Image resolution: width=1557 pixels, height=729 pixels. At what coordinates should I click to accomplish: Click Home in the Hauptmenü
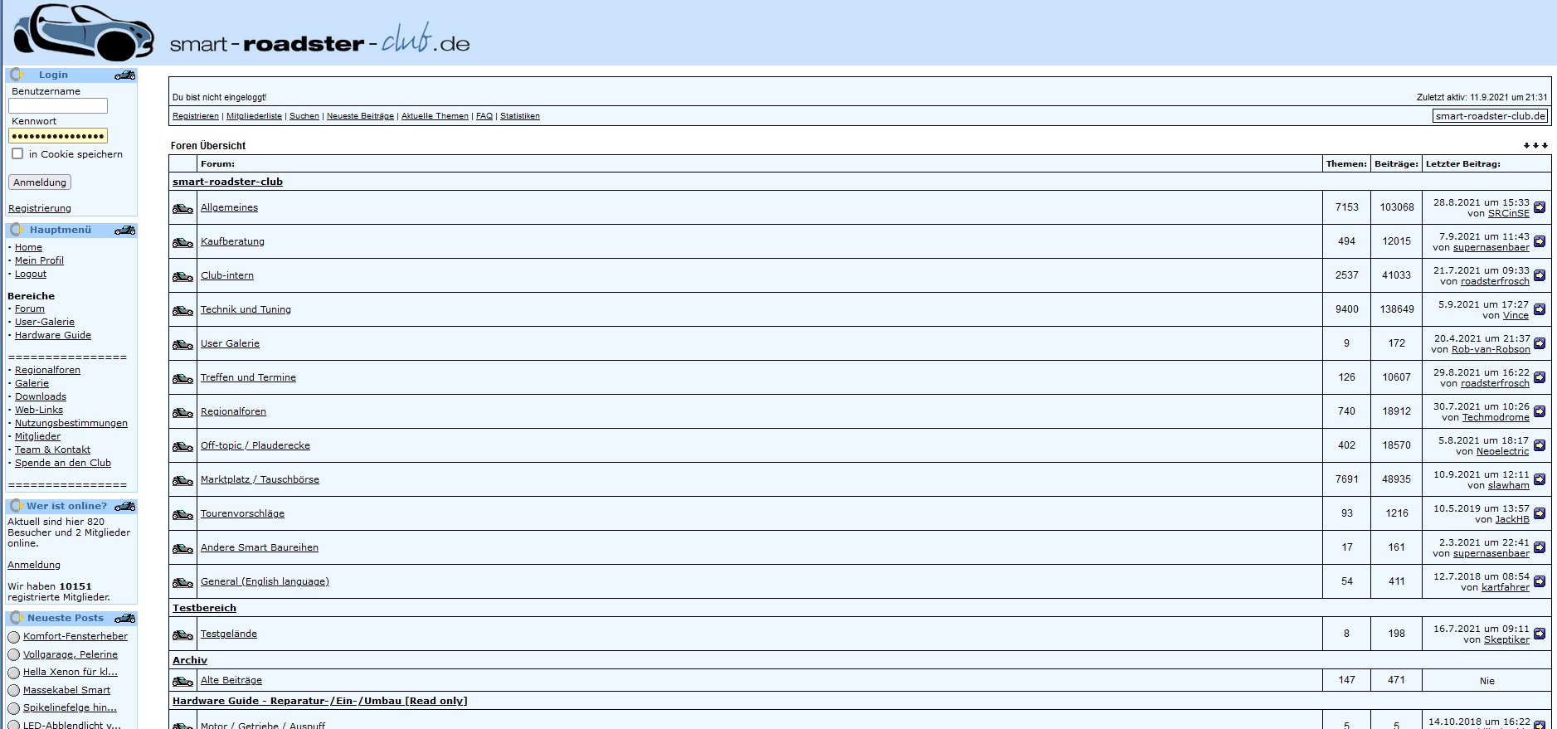(28, 247)
